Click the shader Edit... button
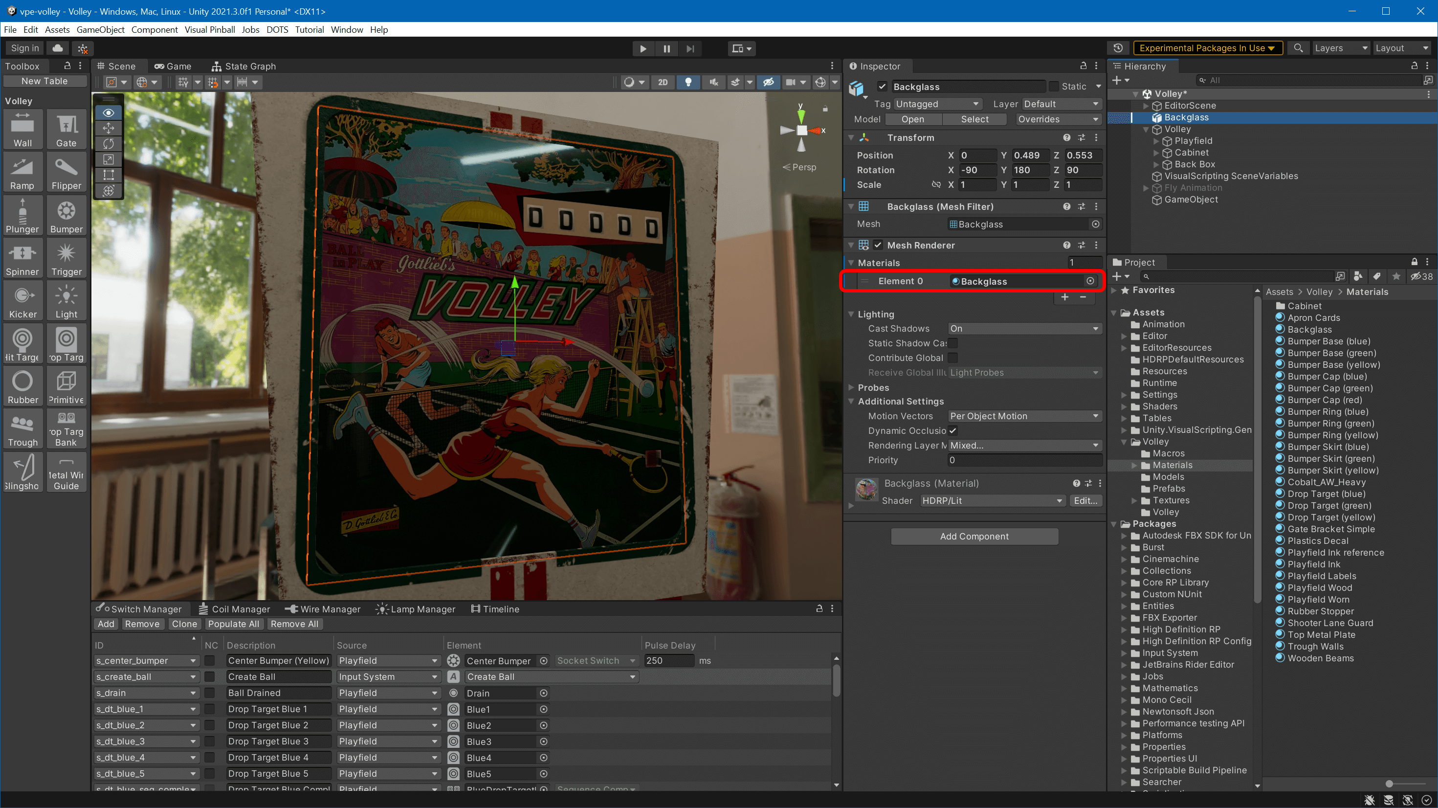The width and height of the screenshot is (1438, 808). tap(1086, 501)
